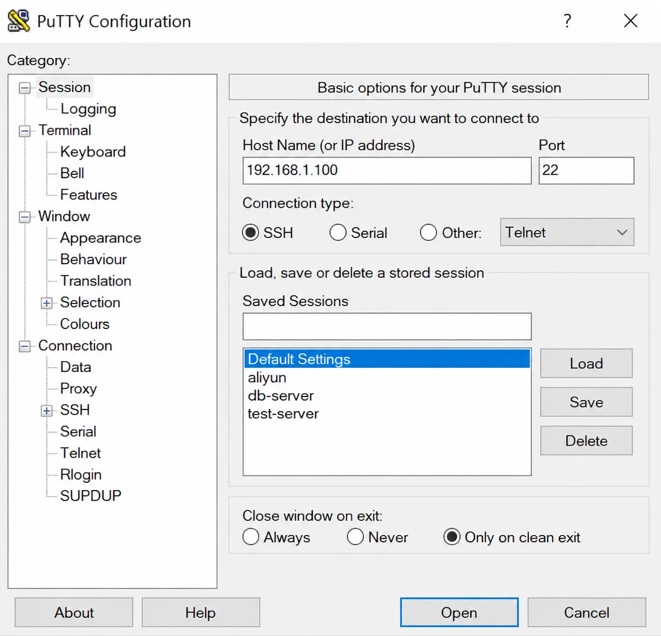Select the SSH connection type radio button

(251, 233)
